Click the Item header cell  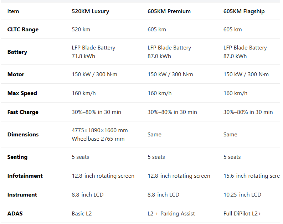coord(13,11)
